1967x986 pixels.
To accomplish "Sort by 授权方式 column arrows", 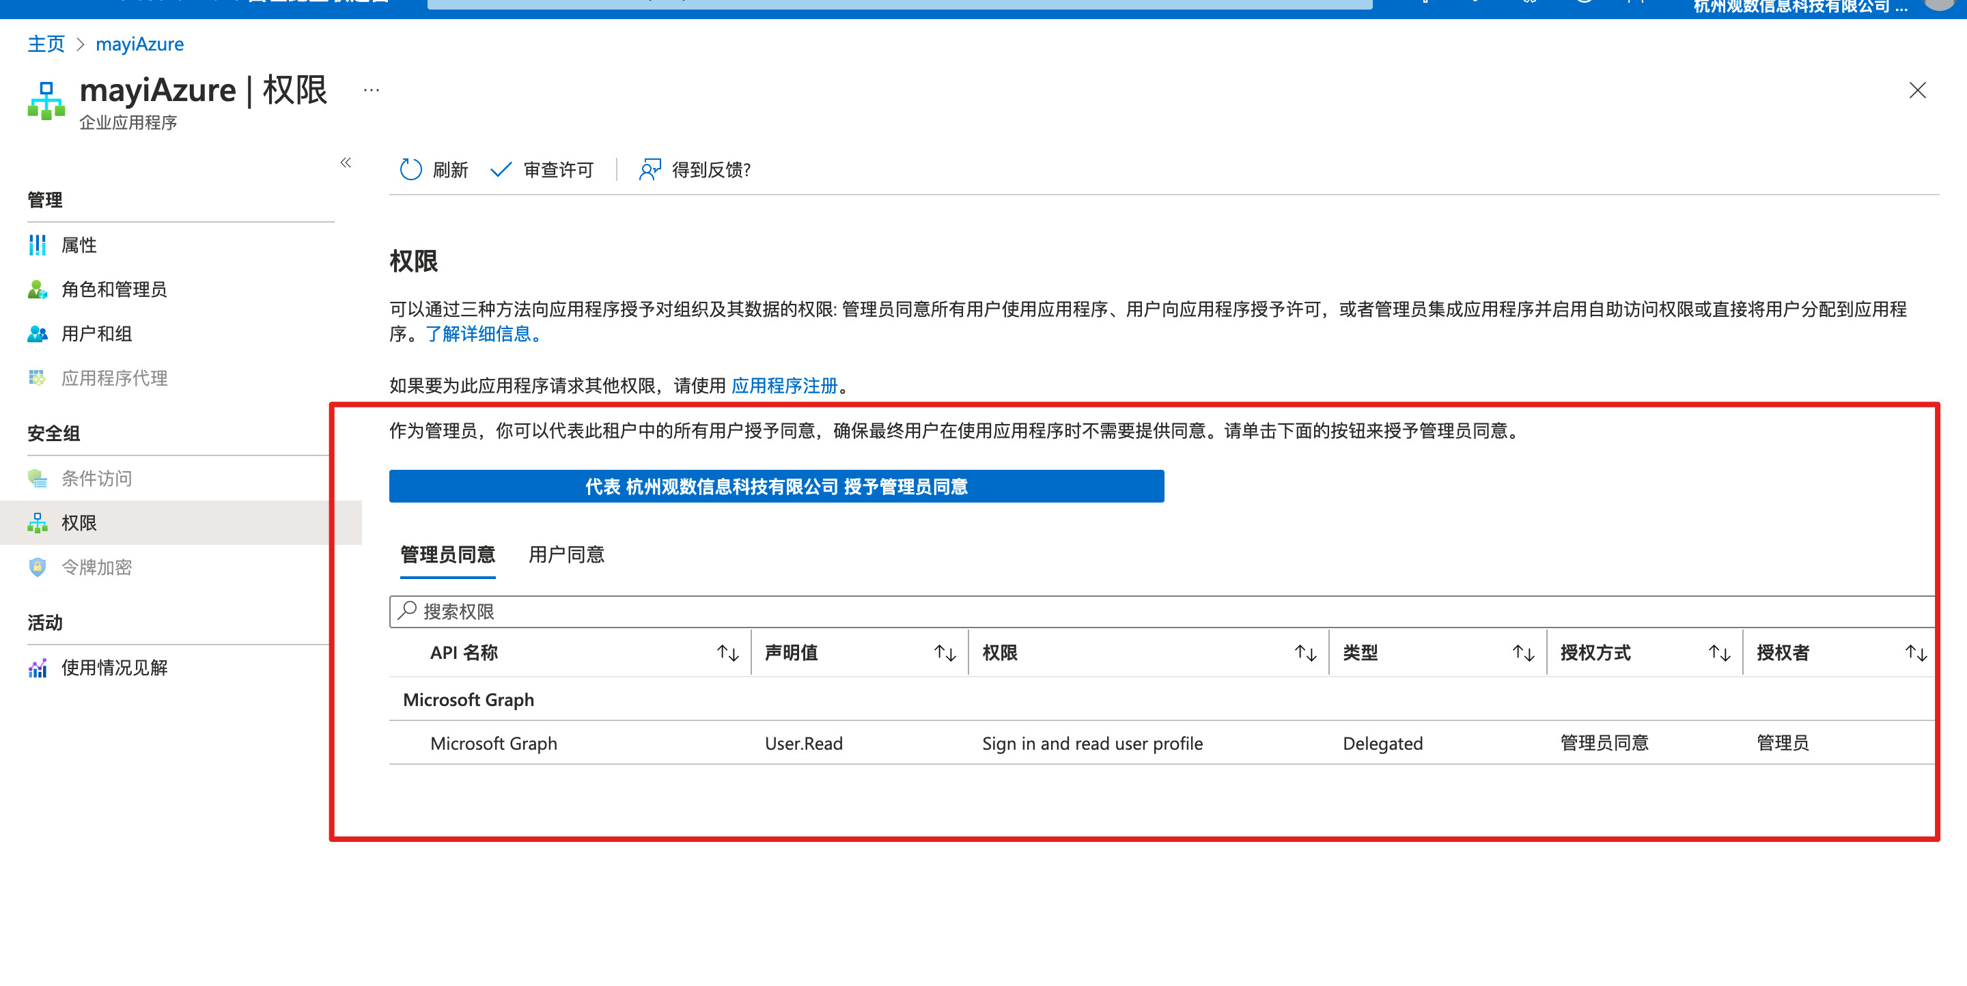I will click(1719, 653).
